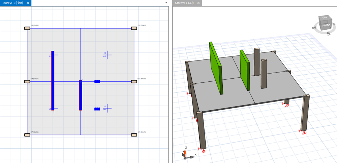Click the S compass marker on view cube ring
Screen dimensions: 337x163
point(328,34)
